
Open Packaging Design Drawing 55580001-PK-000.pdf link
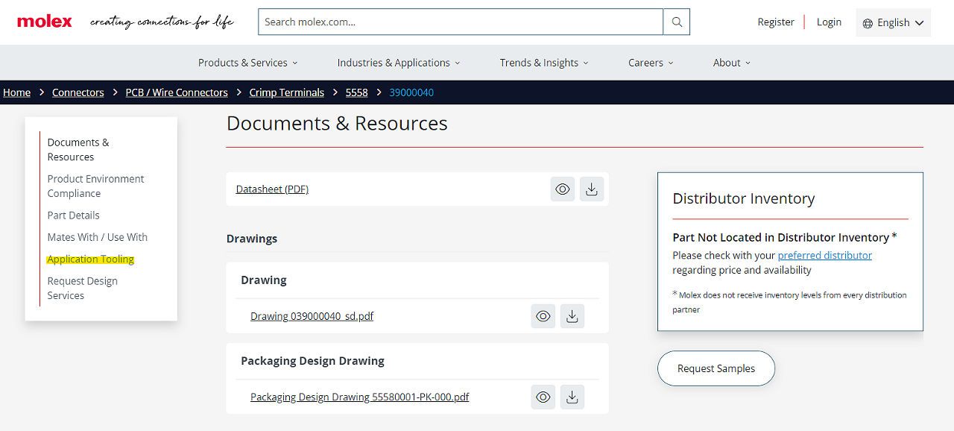click(360, 397)
